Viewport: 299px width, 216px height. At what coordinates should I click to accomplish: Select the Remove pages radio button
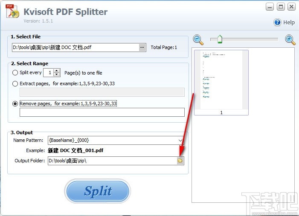(x=15, y=104)
